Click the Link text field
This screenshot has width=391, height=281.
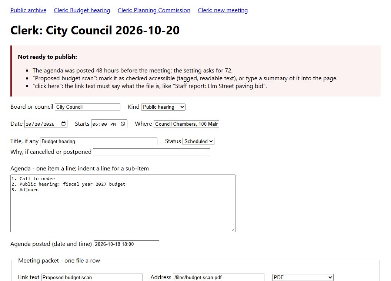92,277
